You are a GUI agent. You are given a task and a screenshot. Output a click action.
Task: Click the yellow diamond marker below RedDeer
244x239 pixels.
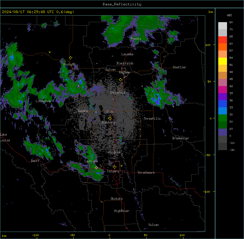pos(120,80)
